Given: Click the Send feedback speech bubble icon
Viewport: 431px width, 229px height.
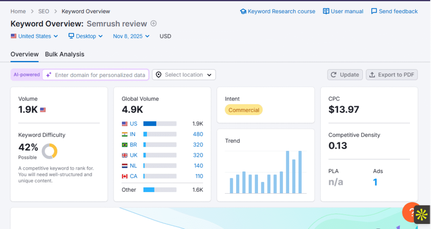Looking at the screenshot, I should click(x=374, y=11).
